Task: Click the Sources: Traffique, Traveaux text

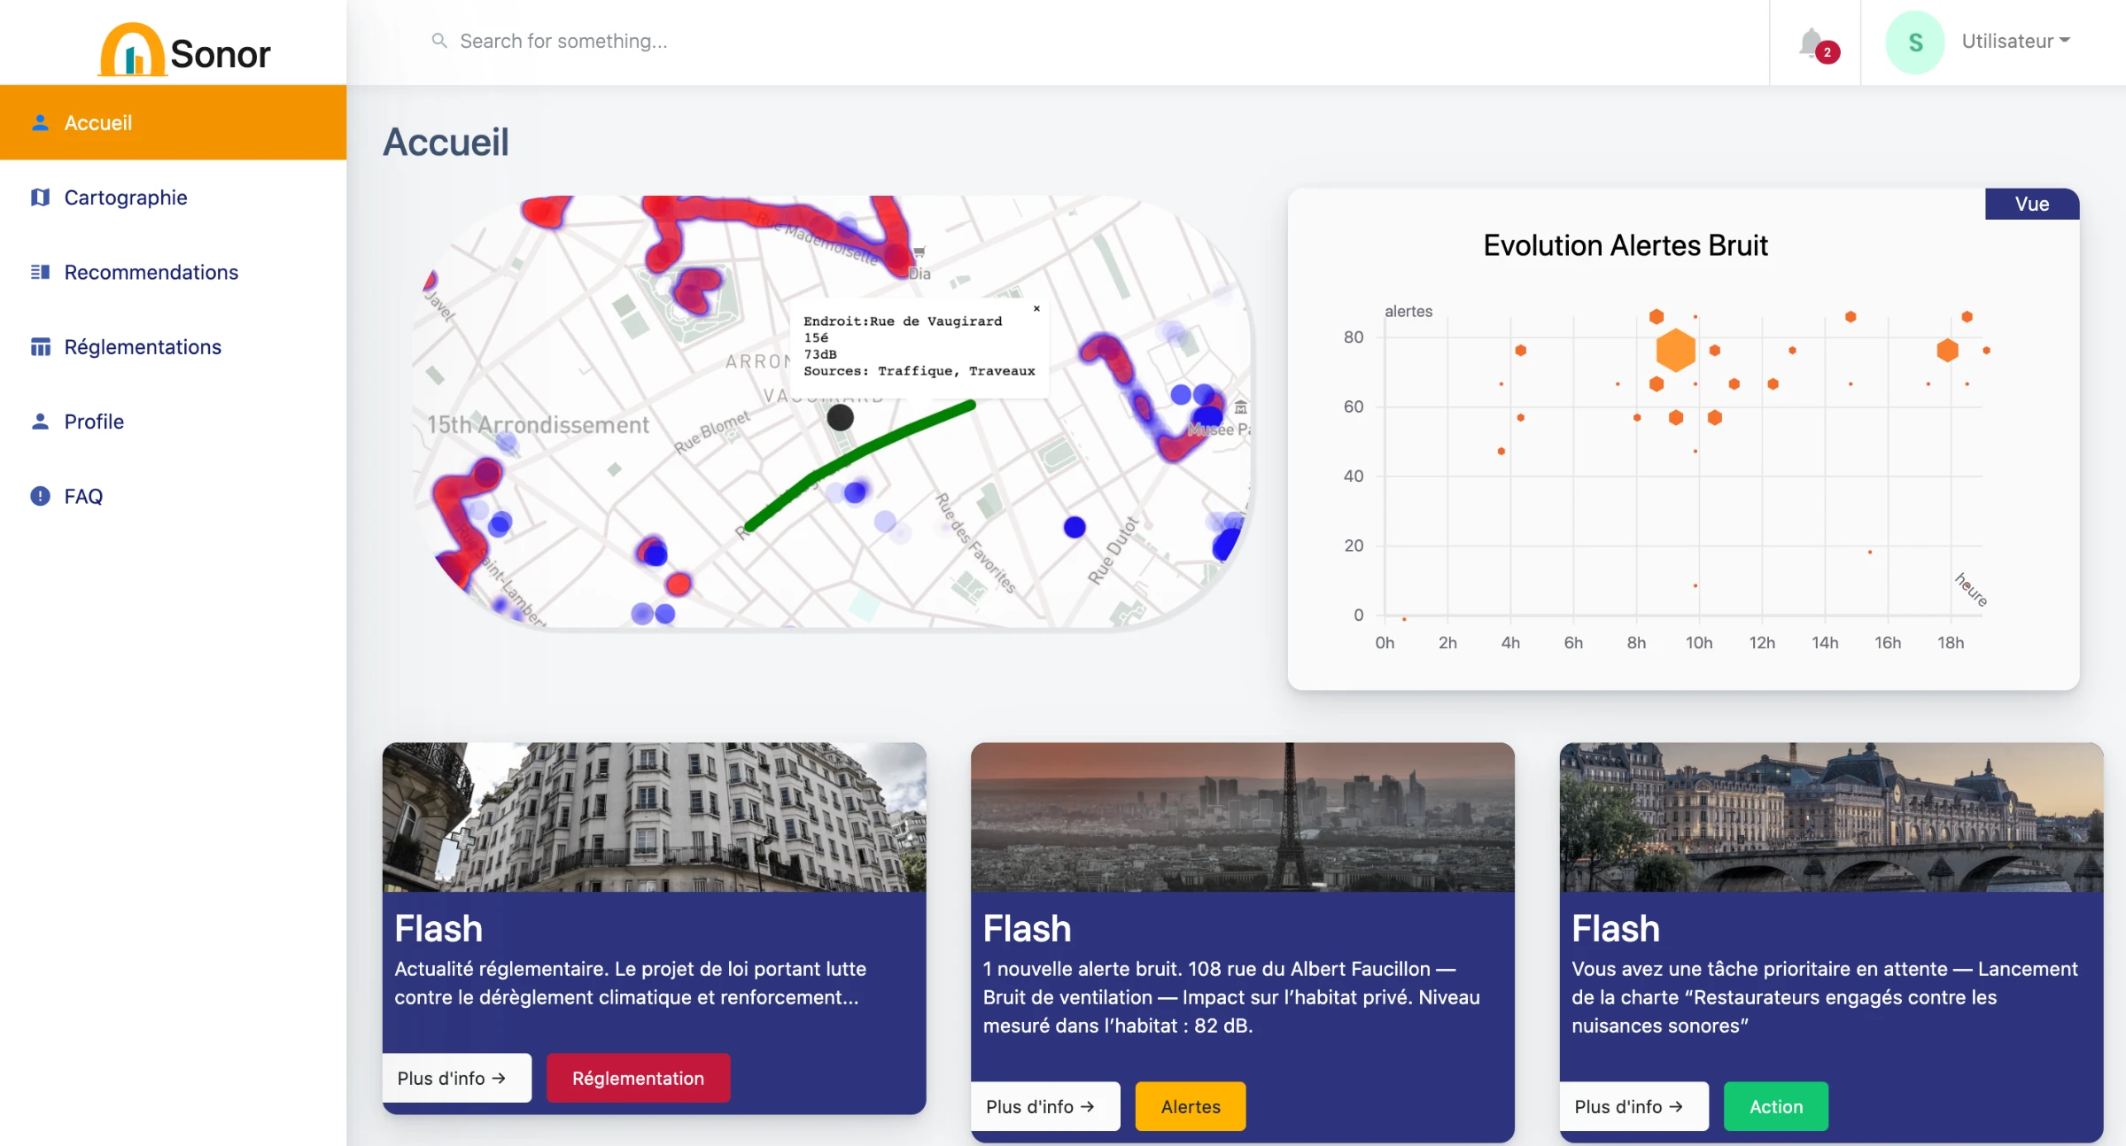Action: point(919,371)
